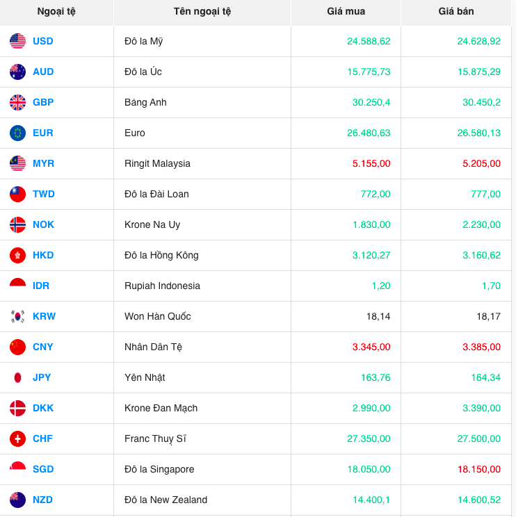This screenshot has width=516, height=517.
Task: Open the USD currency link
Action: [43, 41]
